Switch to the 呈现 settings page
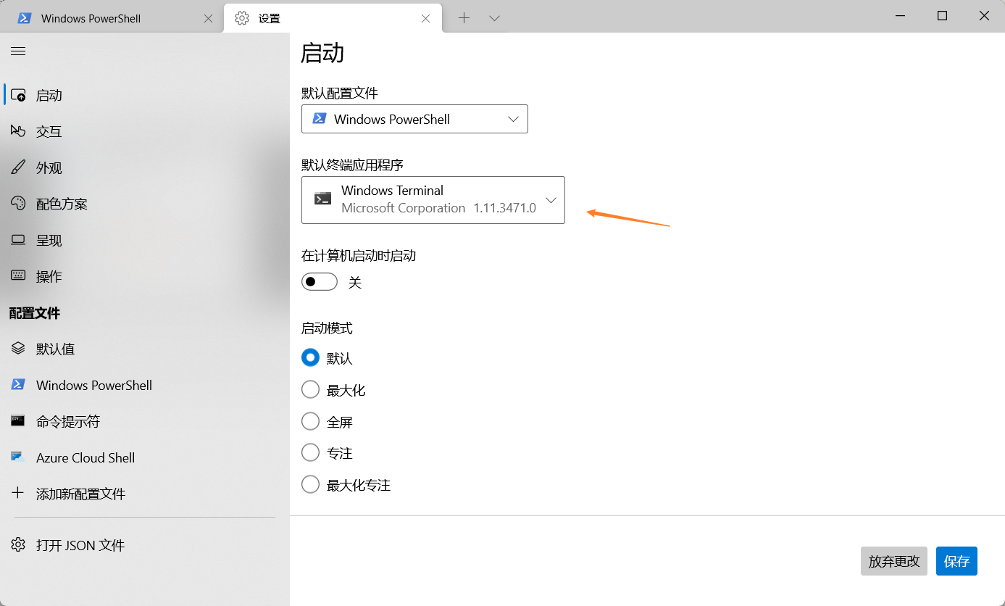This screenshot has height=606, width=1005. point(145,240)
